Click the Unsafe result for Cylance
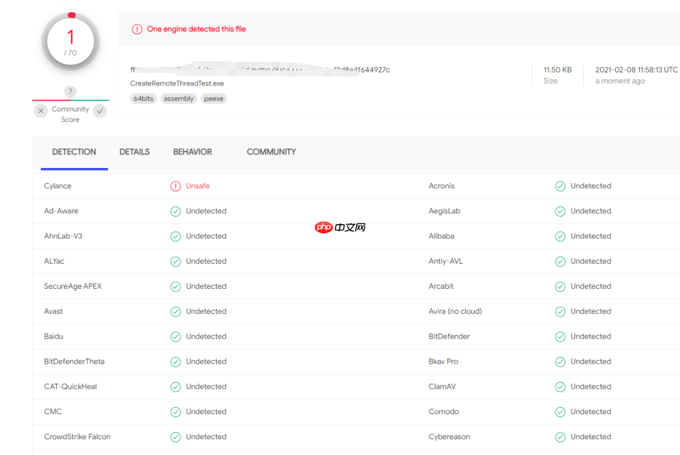The width and height of the screenshot is (680, 455). 198,186
